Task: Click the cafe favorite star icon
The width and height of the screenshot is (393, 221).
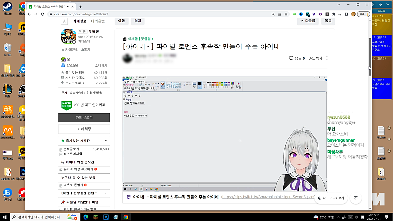Action: pos(64,21)
